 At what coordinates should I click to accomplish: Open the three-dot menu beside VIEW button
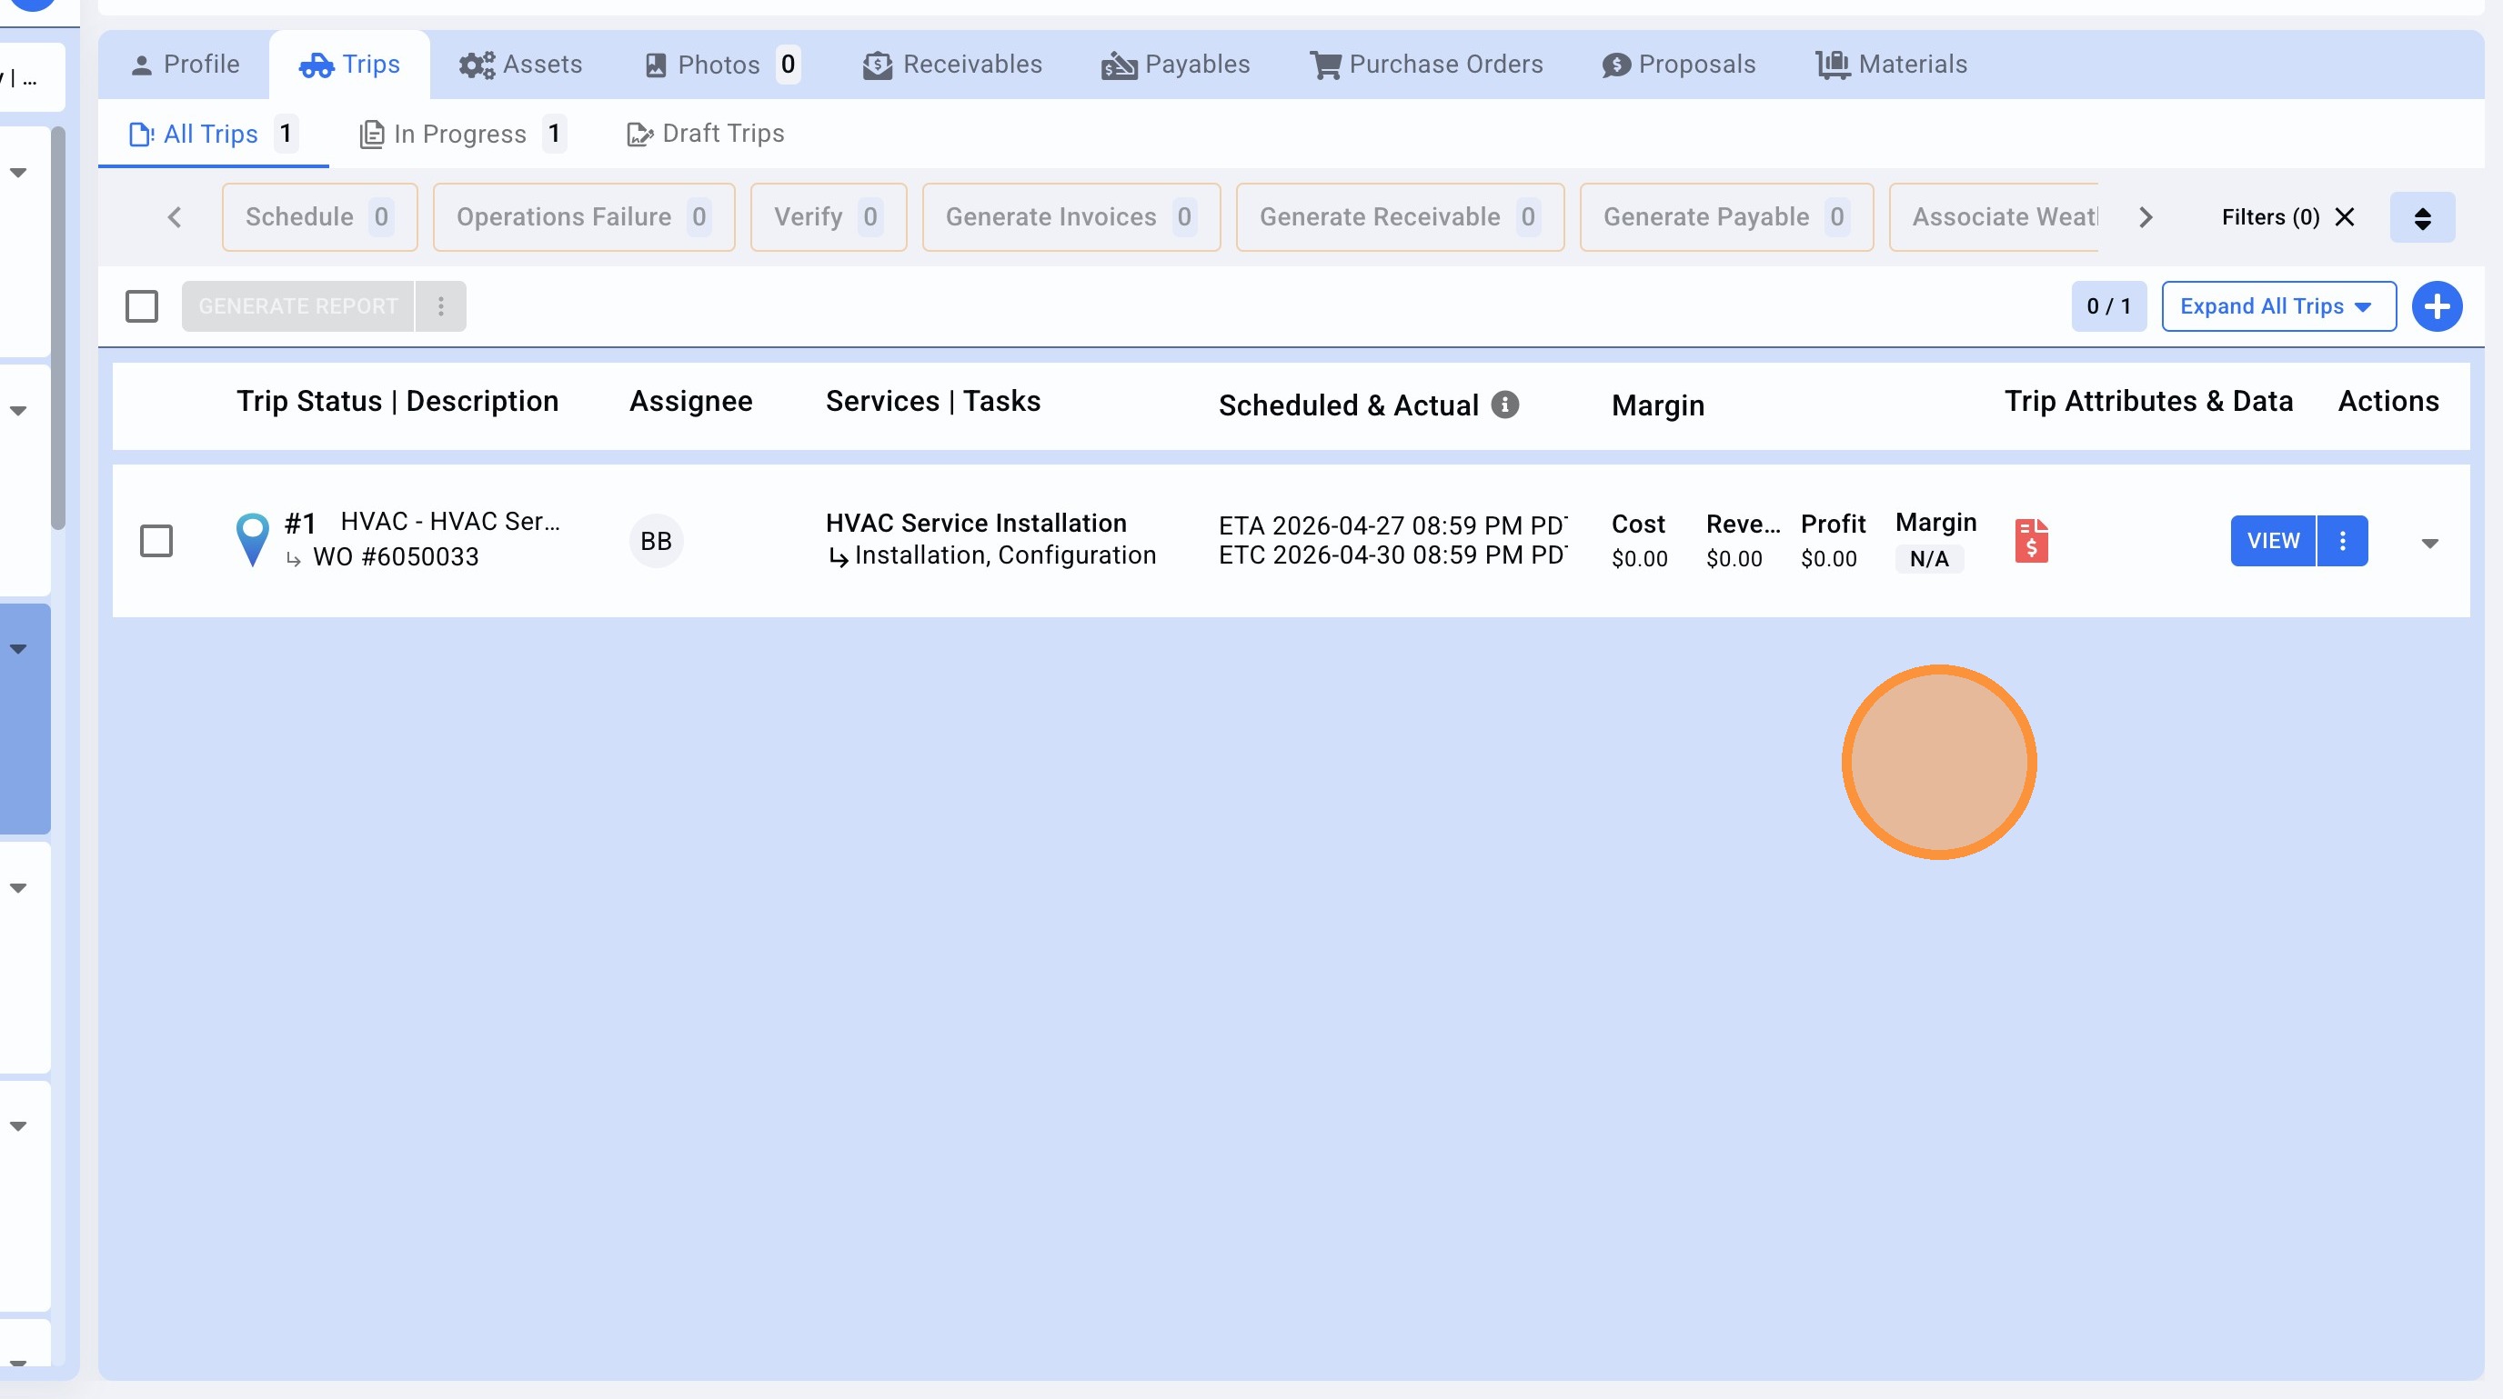click(x=2343, y=541)
